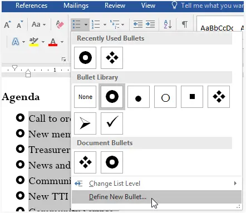Click the menu resize grip dots
This screenshot has height=213, width=246.
[239, 206]
